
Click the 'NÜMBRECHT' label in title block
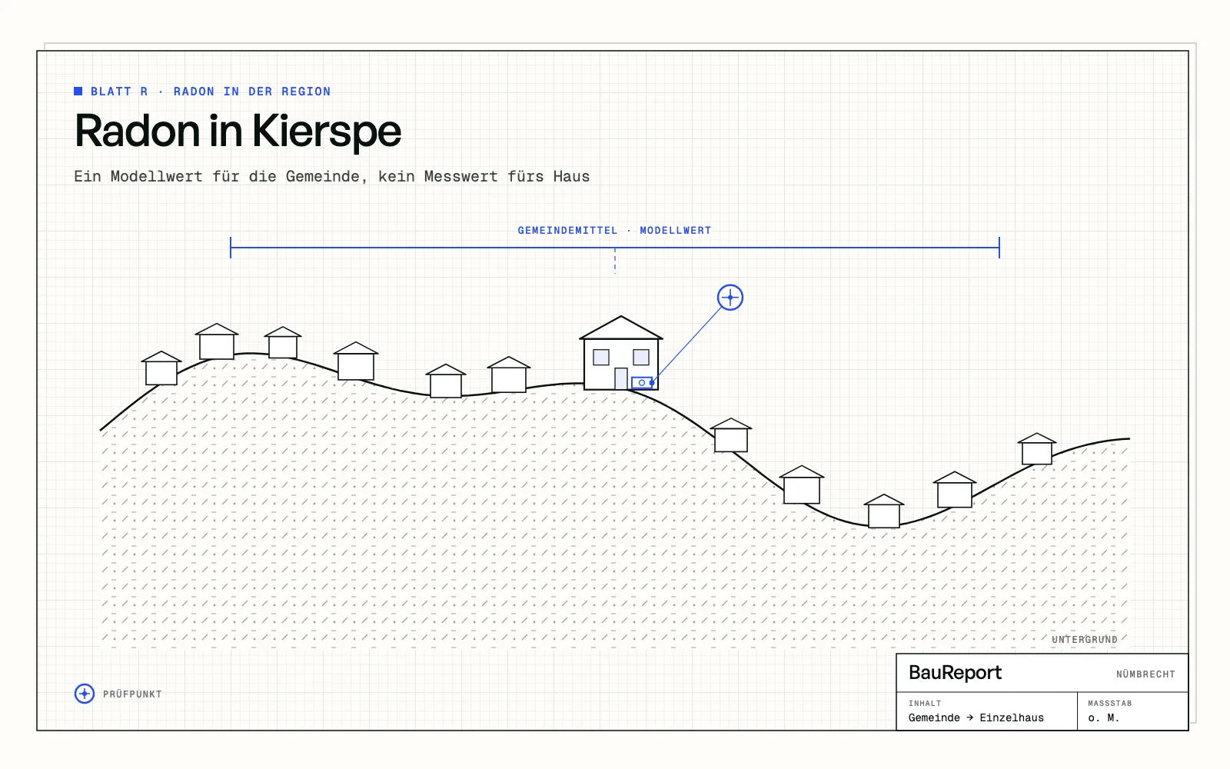coord(1145,674)
